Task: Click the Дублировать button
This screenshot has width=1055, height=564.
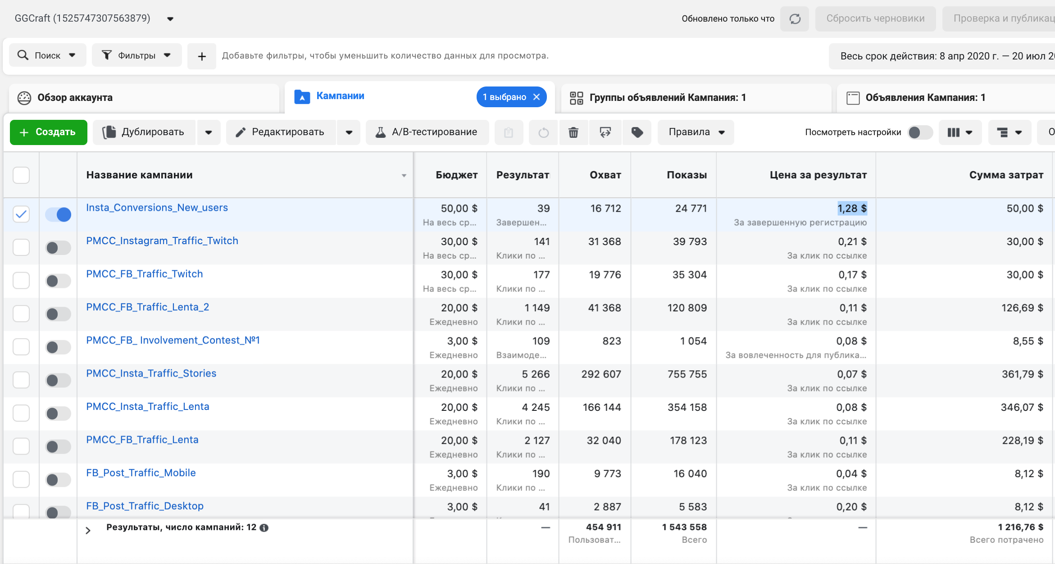Action: tap(144, 132)
